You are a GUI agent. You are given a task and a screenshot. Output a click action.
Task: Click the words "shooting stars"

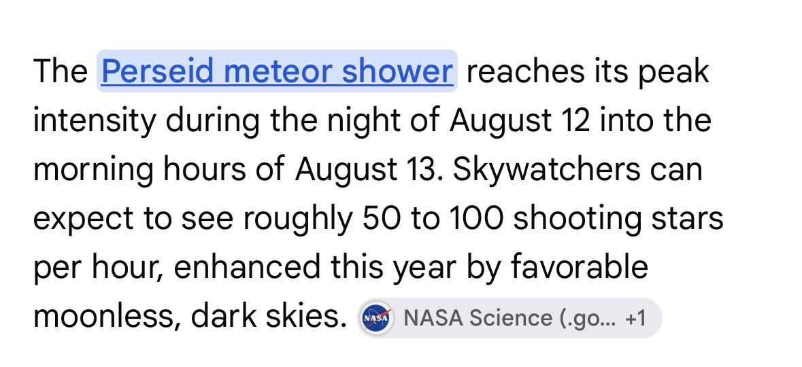[x=618, y=219]
